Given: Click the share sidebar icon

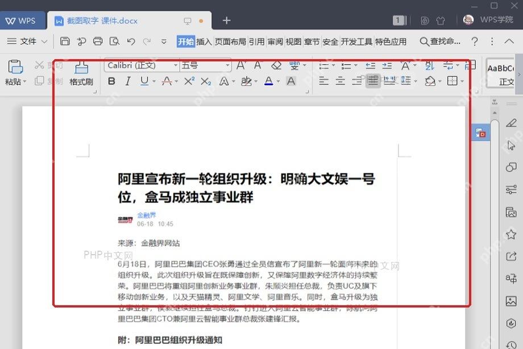Looking at the screenshot, I should coord(511,256).
